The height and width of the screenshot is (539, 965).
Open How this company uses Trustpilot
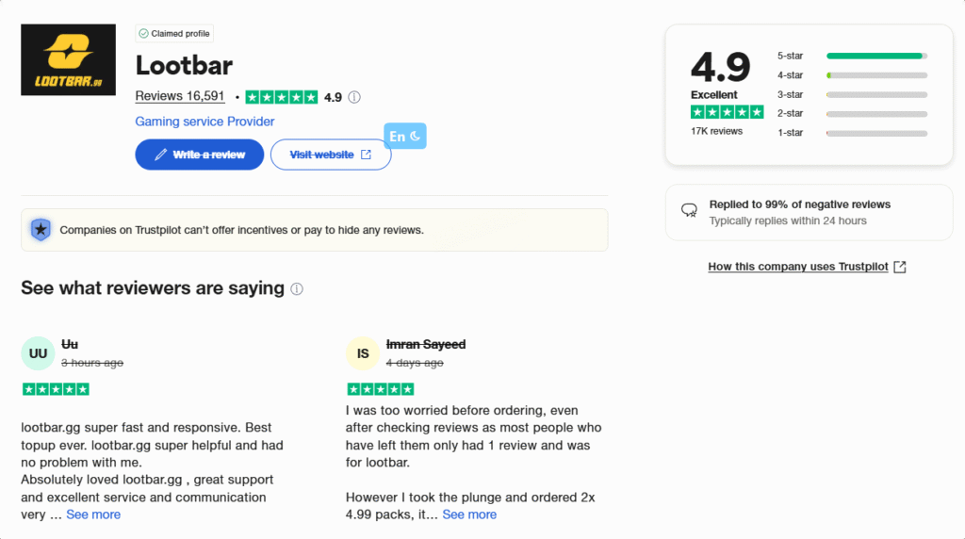(x=798, y=267)
